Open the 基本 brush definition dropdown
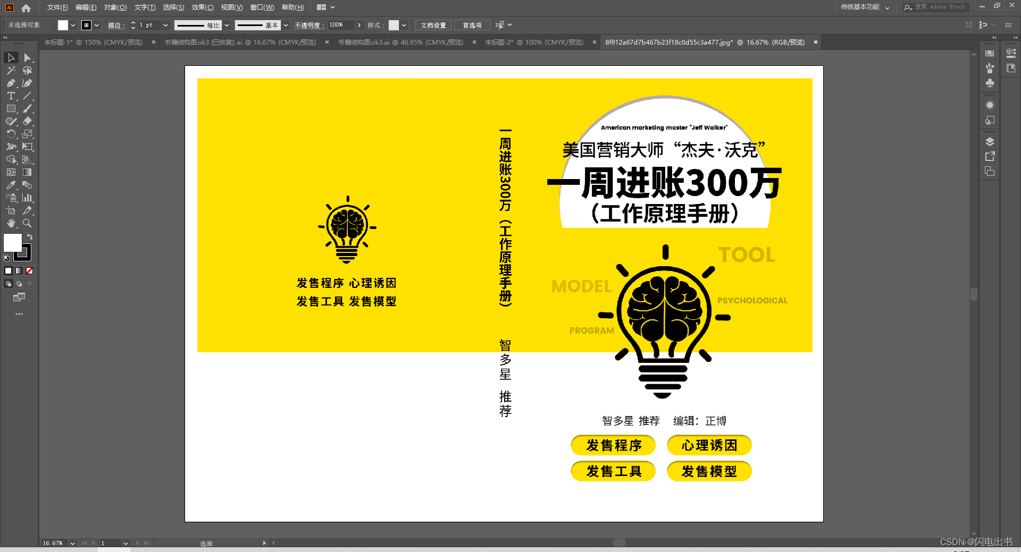The width and height of the screenshot is (1021, 552). (x=286, y=25)
